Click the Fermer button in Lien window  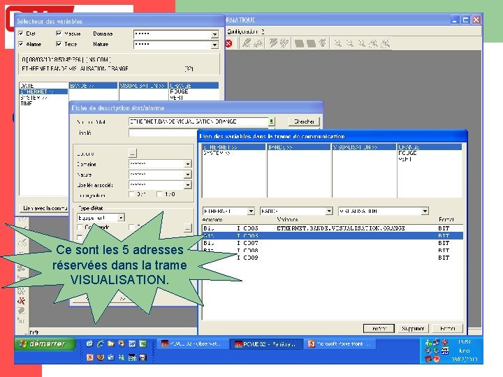point(448,329)
